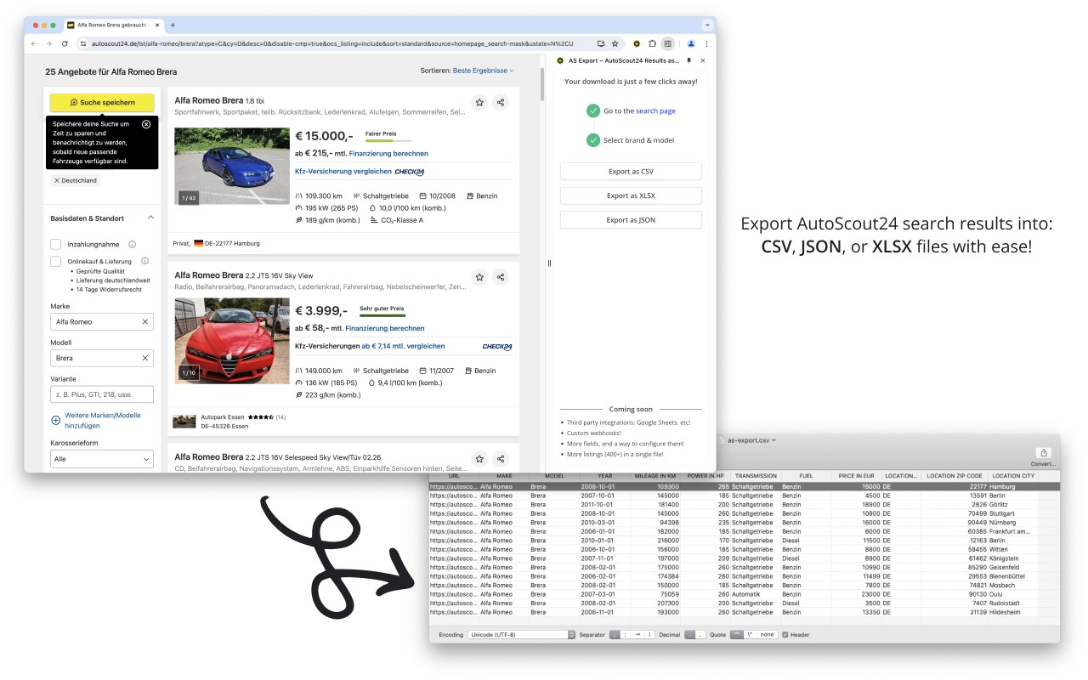The image size is (1088, 680).
Task: Clear the Brera Modell field
Action: [144, 358]
